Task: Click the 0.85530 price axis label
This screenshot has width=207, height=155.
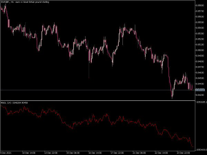Action: click(x=200, y=22)
